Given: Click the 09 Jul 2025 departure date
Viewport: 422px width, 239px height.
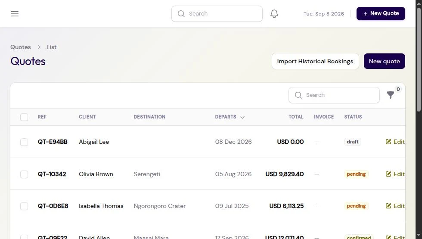Looking at the screenshot, I should point(232,206).
